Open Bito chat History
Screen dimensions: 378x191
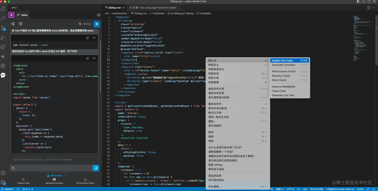[x=85, y=24]
